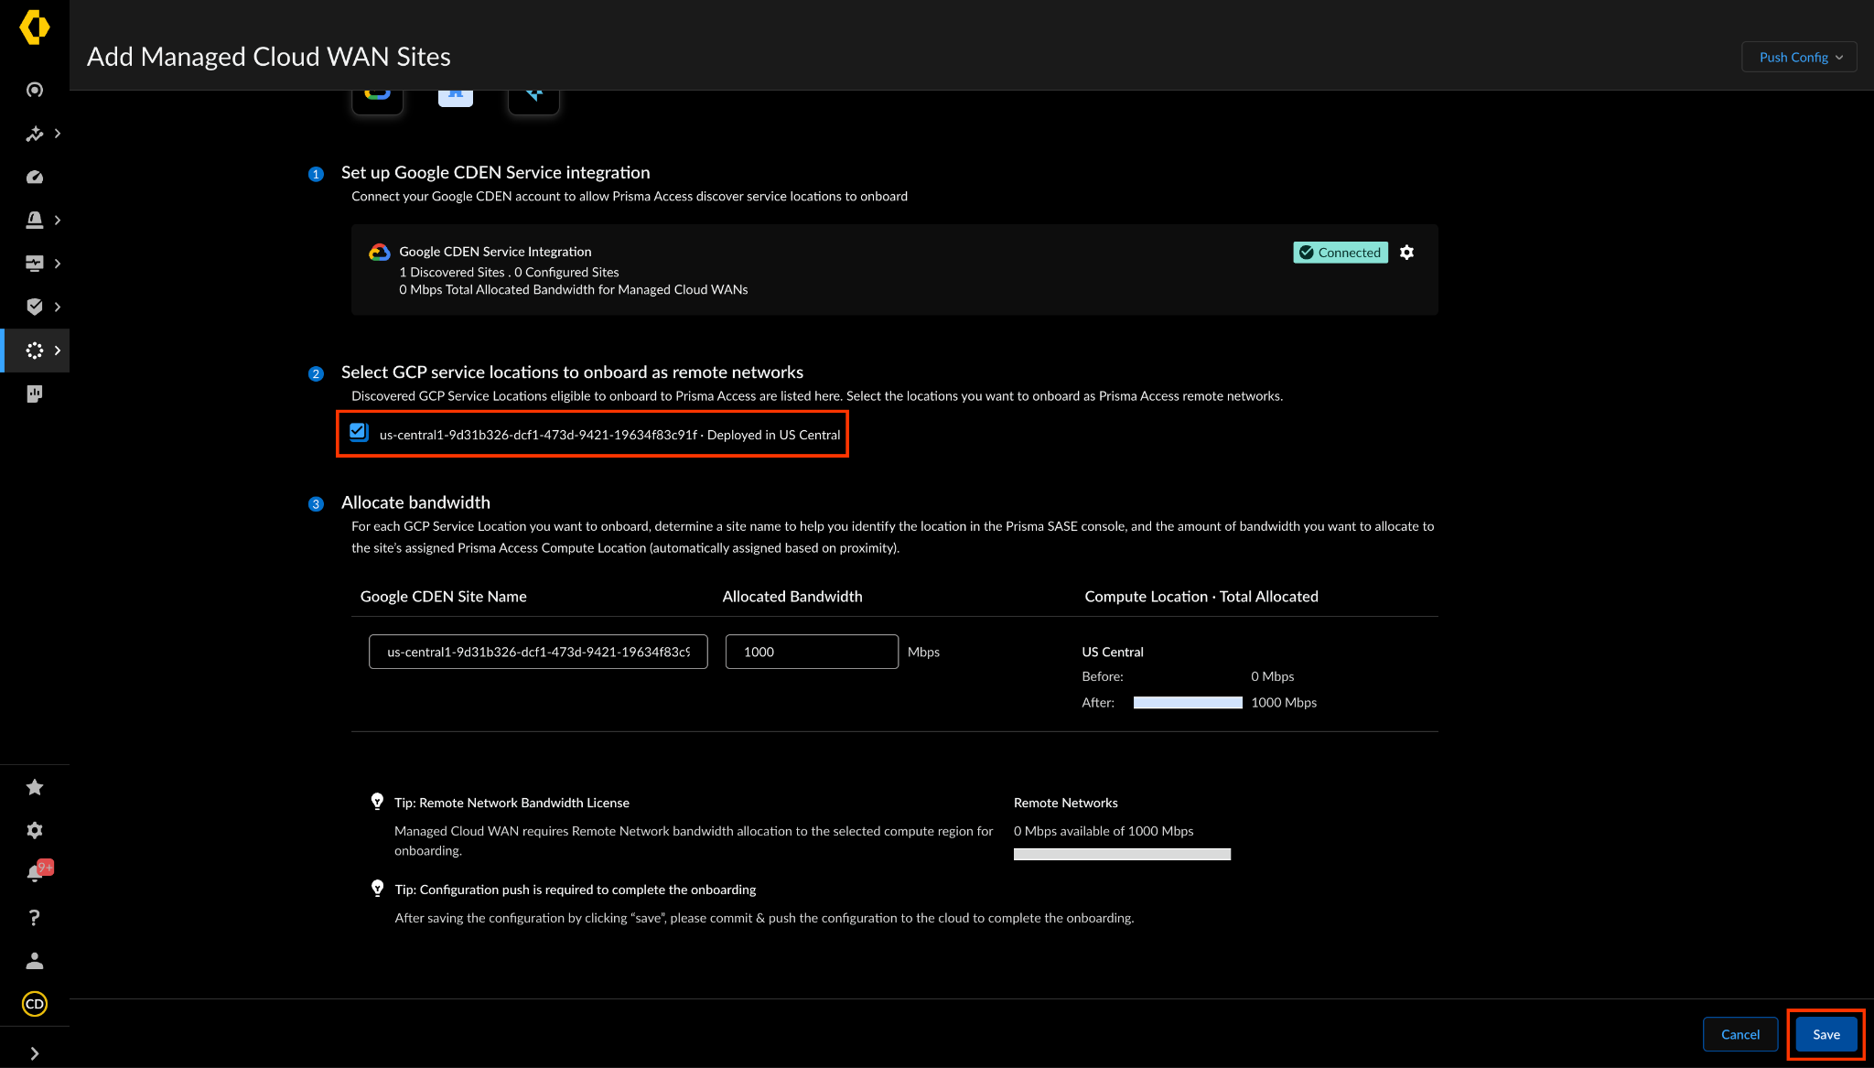Open Google CDEN integration settings gear
Image resolution: width=1874 pixels, height=1068 pixels.
tap(1407, 253)
